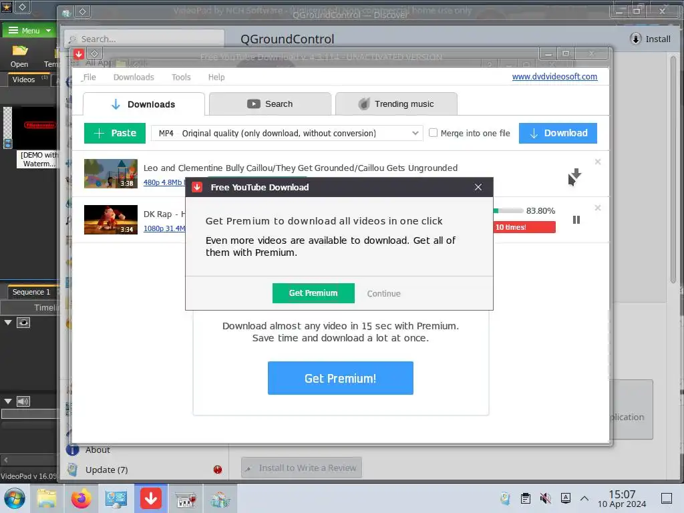684x513 pixels.
Task: Click the VideoPad taskbar icon
Action: (186, 498)
